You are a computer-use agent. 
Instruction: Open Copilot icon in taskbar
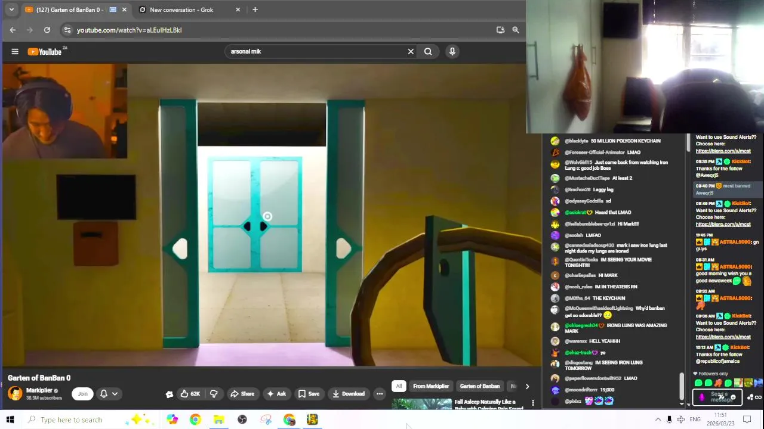[172, 419]
